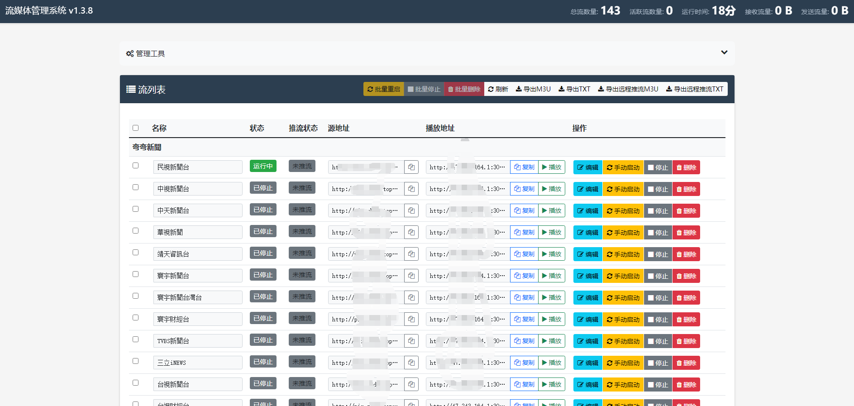Click the 刷新 refresh button
Screen dimensions: 854x406
pyautogui.click(x=498, y=89)
